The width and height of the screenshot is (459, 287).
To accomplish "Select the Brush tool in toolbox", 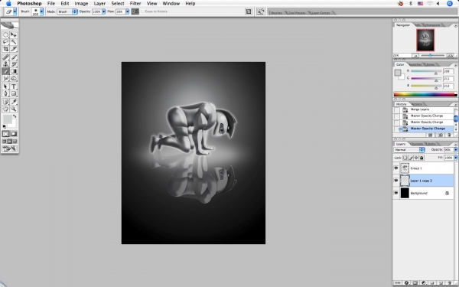I will coord(14,57).
